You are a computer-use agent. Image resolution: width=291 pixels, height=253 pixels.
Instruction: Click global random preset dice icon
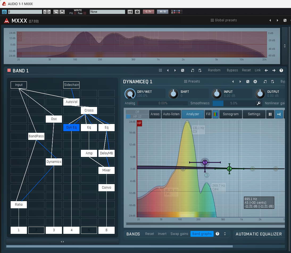285,20
